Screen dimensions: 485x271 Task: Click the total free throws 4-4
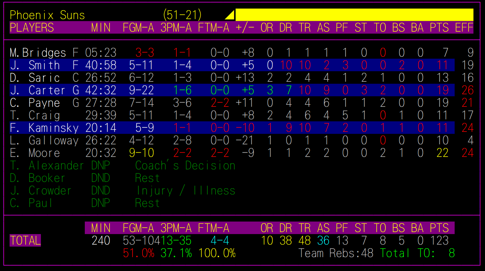point(220,241)
